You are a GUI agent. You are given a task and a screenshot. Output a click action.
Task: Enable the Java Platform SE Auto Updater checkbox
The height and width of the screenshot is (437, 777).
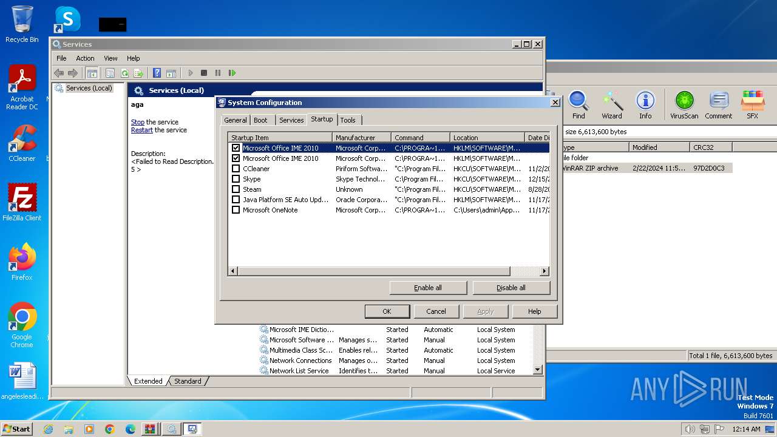(236, 200)
